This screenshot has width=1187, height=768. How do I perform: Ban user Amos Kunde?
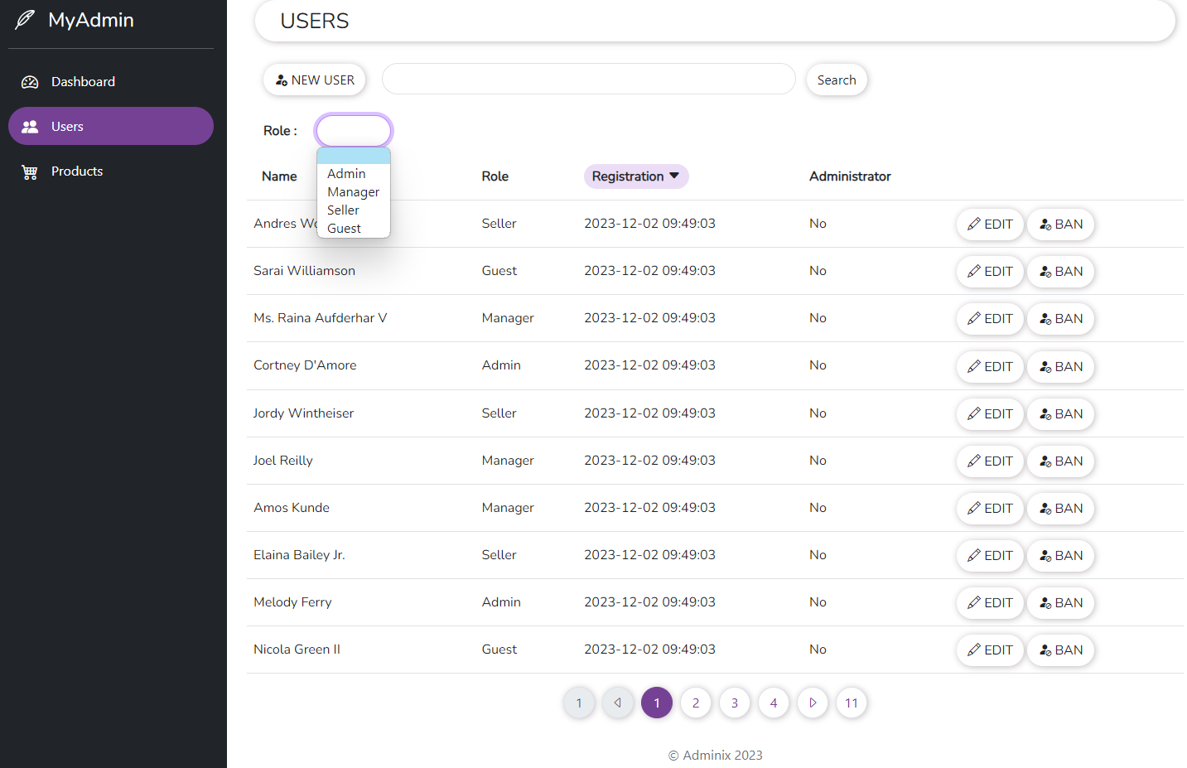1061,509
